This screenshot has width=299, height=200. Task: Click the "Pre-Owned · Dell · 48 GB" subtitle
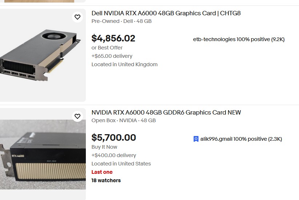click(121, 21)
